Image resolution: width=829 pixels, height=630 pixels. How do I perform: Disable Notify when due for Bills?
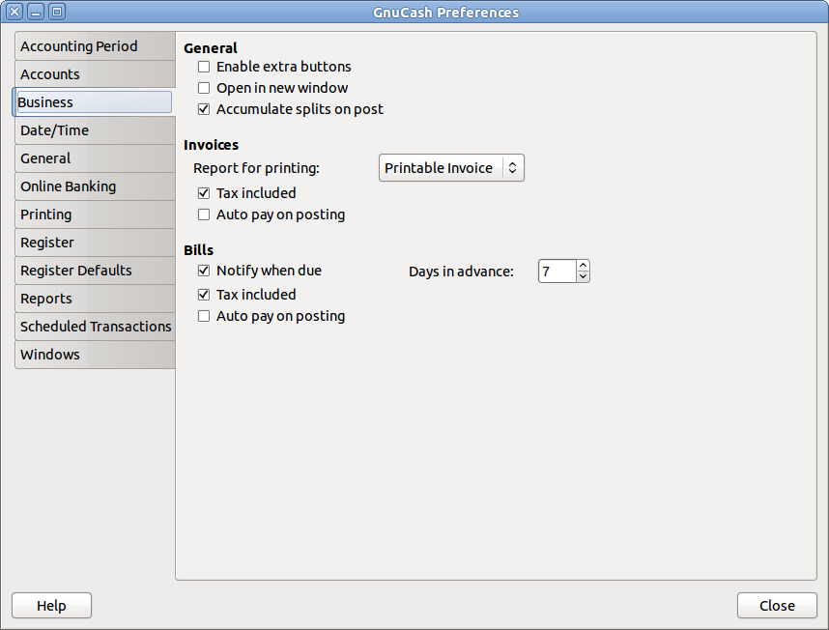click(204, 271)
